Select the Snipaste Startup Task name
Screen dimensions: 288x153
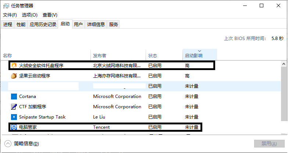pyautogui.click(x=42, y=117)
